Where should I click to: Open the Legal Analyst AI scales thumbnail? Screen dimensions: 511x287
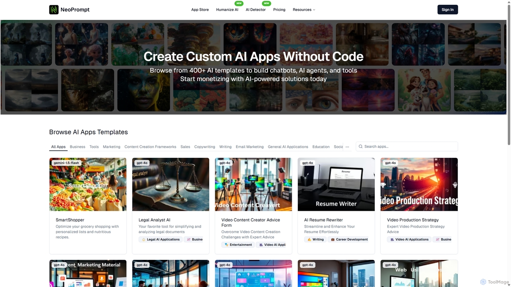pyautogui.click(x=170, y=185)
